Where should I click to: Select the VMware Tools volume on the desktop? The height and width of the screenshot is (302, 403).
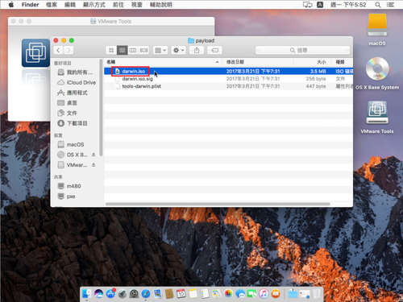tap(377, 117)
